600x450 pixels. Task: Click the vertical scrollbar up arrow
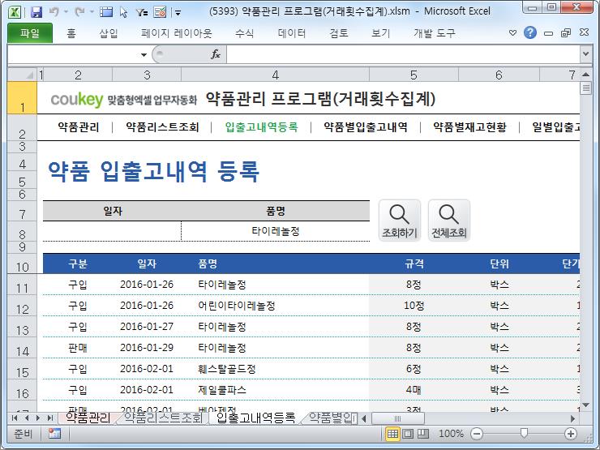(x=585, y=75)
